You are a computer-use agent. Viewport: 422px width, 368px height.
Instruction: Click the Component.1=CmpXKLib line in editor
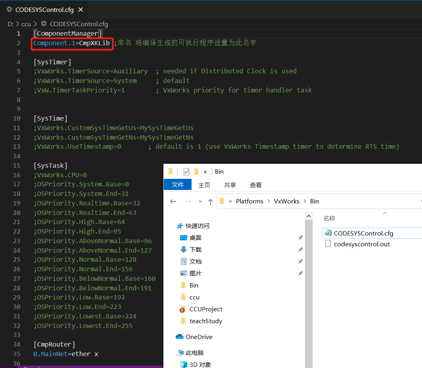(x=71, y=43)
